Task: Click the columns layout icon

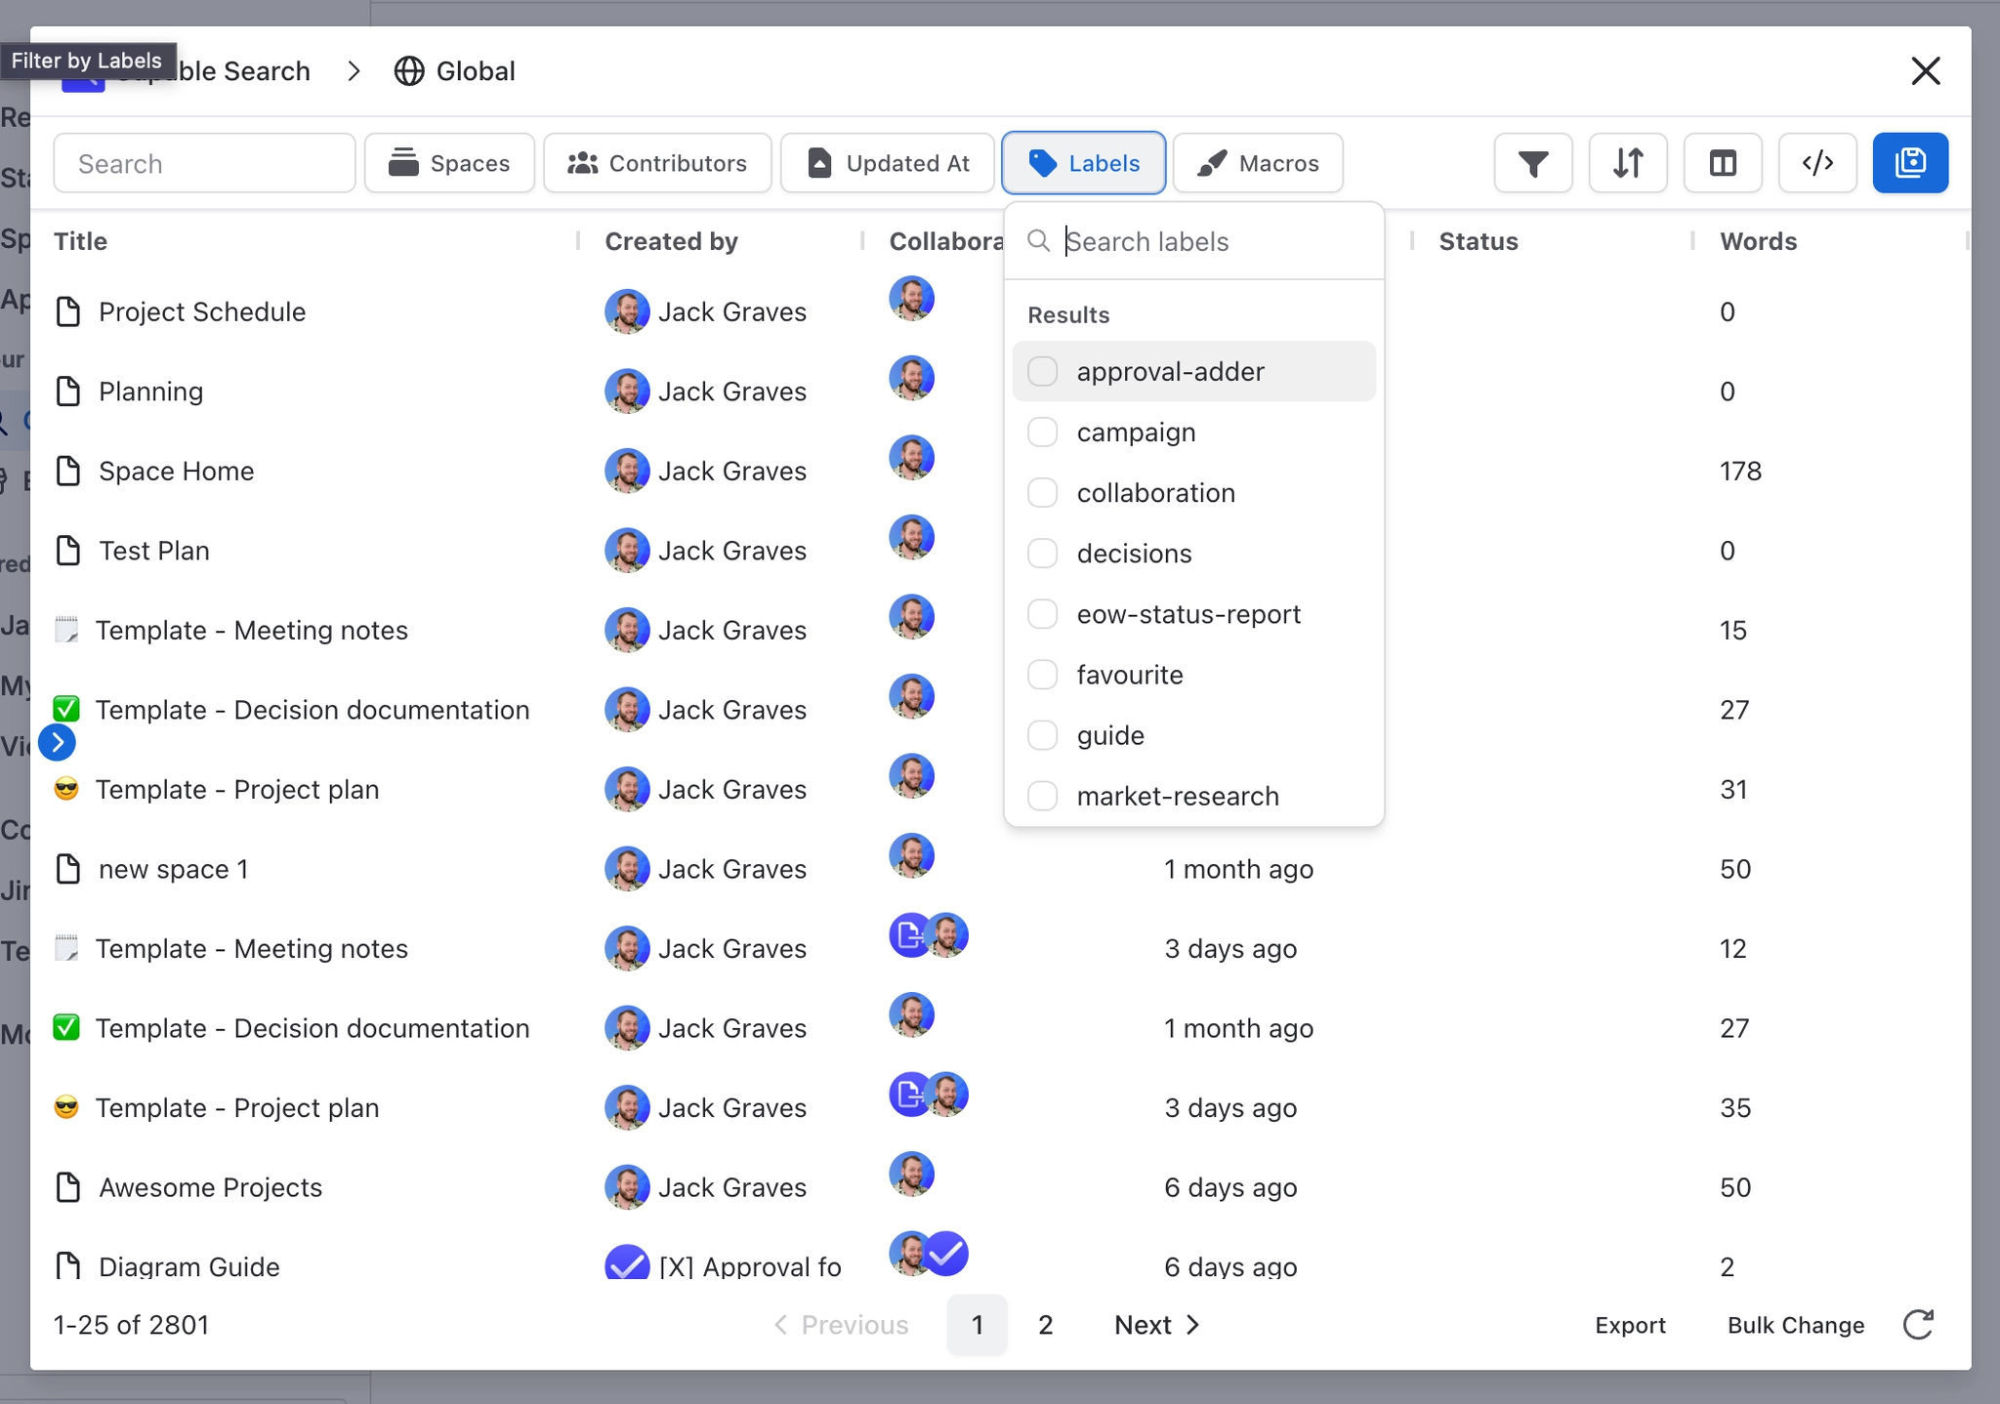Action: (x=1723, y=163)
